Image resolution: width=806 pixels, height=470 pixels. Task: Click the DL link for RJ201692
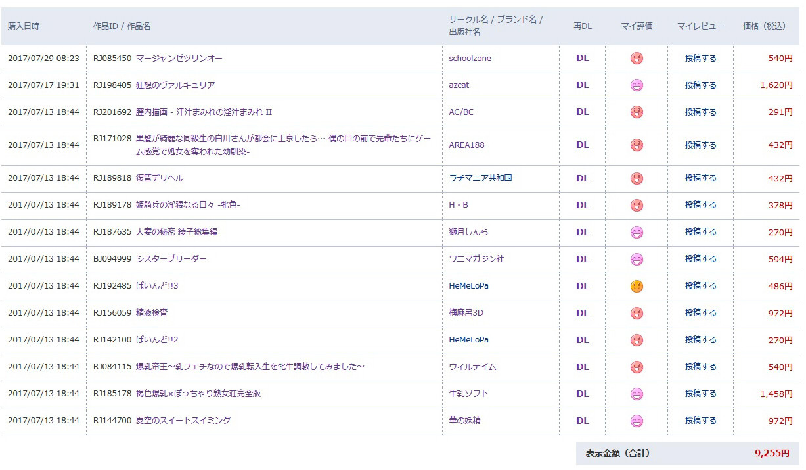tap(583, 112)
